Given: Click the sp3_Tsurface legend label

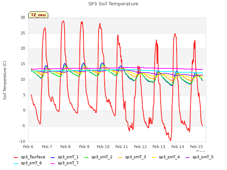Looking at the screenshot, I should pyautogui.click(x=33, y=157).
